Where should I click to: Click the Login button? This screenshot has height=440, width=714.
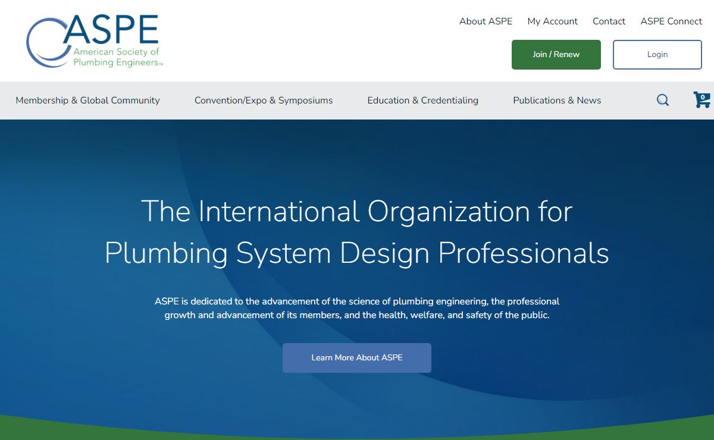[x=657, y=55]
